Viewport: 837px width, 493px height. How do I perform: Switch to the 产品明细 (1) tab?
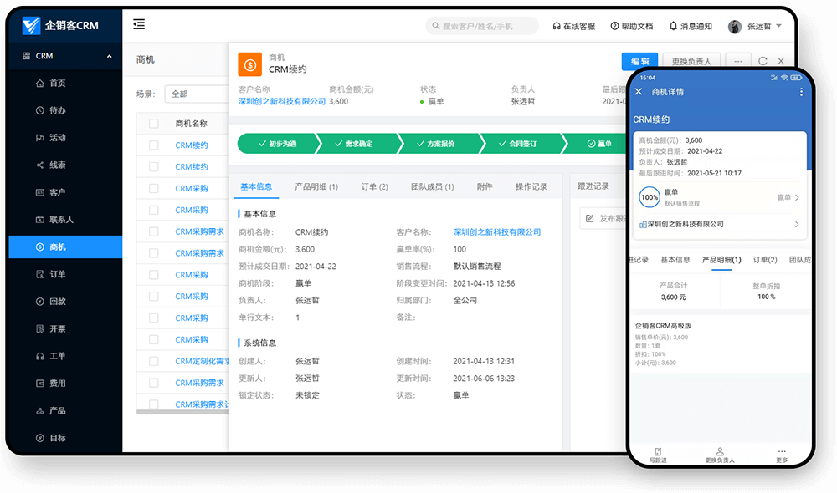316,186
